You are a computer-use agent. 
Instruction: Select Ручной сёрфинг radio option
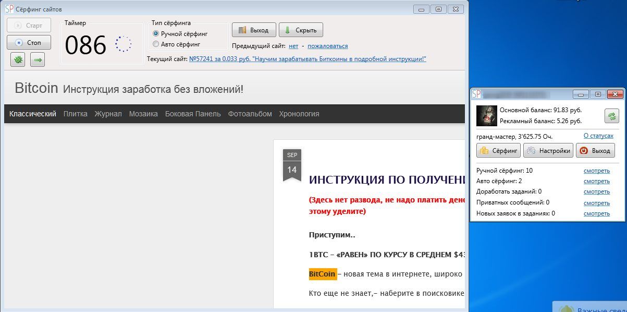(156, 33)
